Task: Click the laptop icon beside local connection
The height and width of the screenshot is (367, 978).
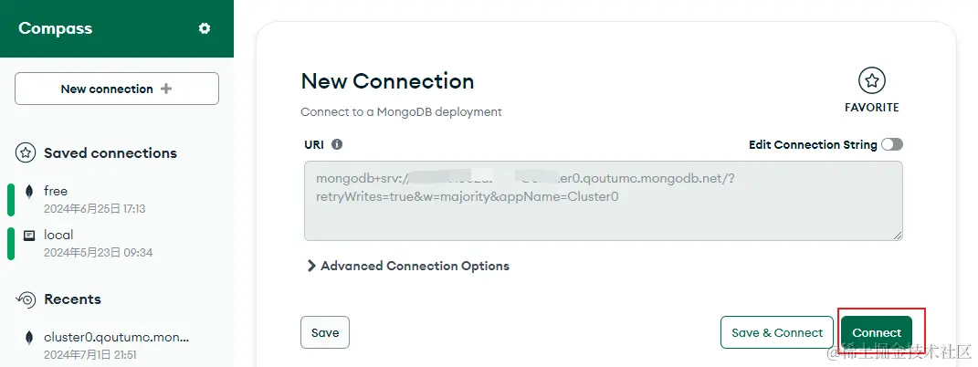Action: pyautogui.click(x=28, y=236)
